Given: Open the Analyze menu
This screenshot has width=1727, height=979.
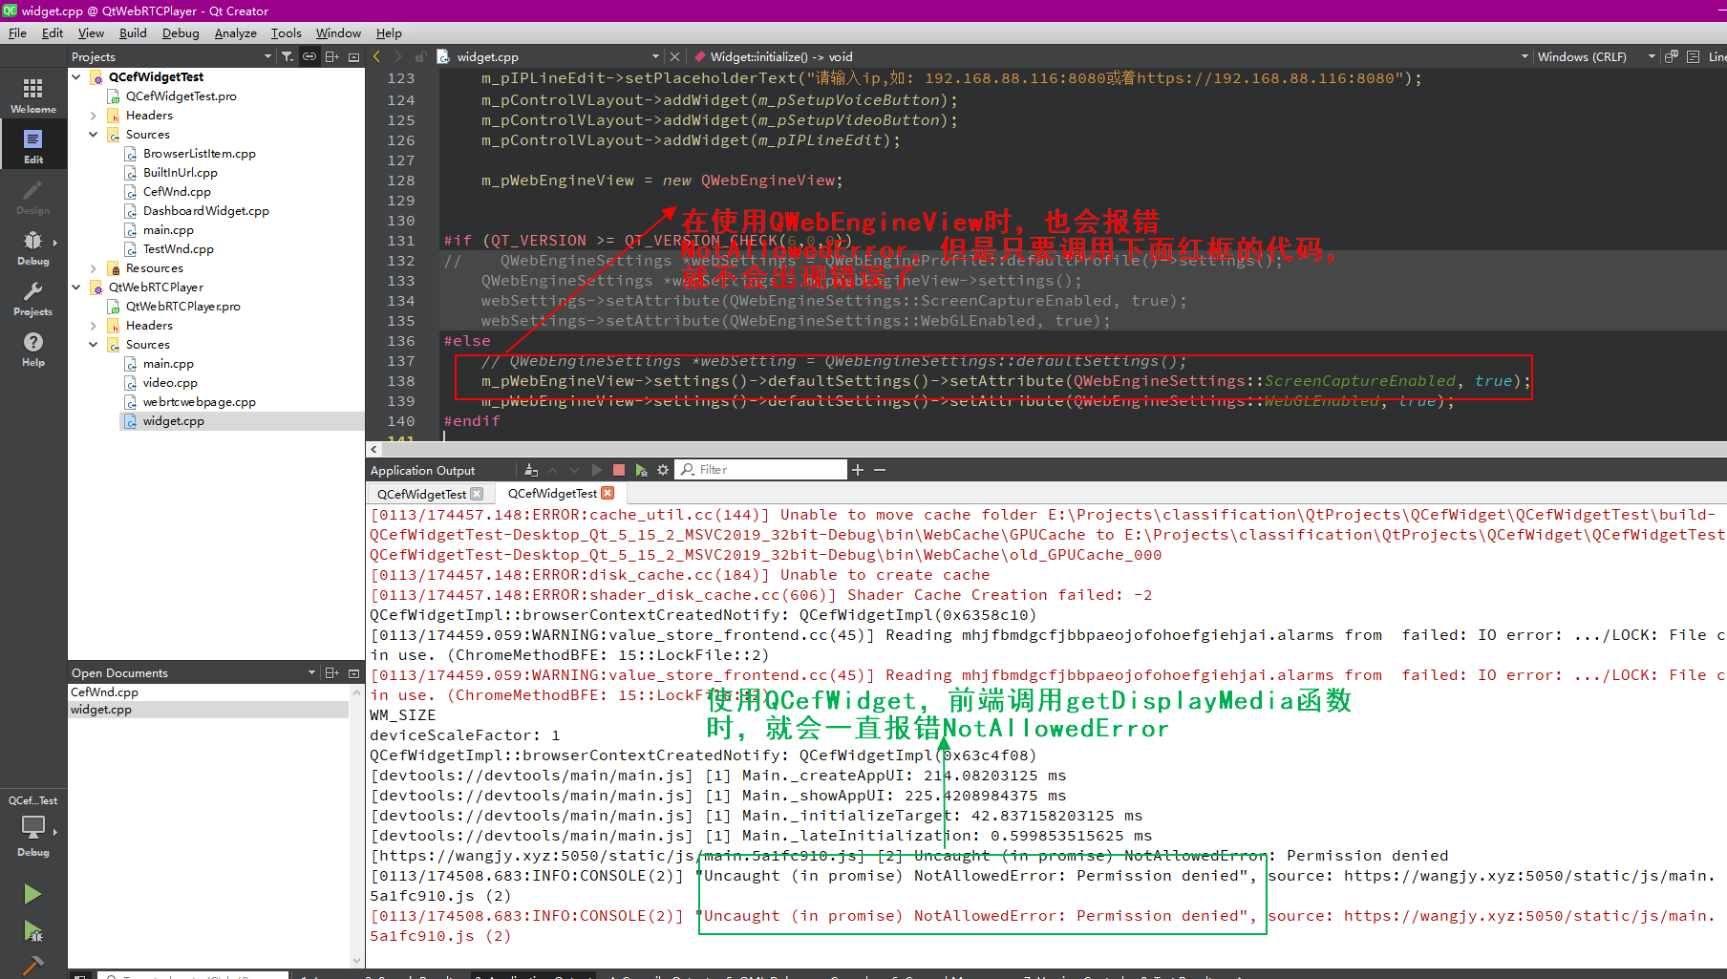Looking at the screenshot, I should pyautogui.click(x=235, y=32).
